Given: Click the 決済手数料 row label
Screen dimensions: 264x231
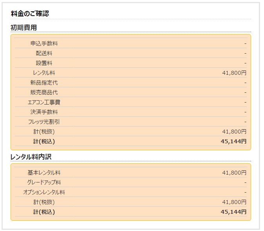Looking at the screenshot, I should 44,112.
